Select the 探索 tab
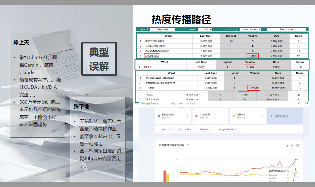This screenshot has height=187, width=315. point(181,104)
